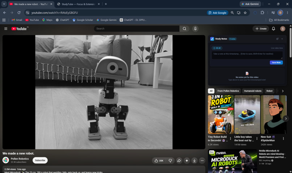Image resolution: width=292 pixels, height=173 pixels.
Task: Click the Ask Google button
Action: point(217,13)
